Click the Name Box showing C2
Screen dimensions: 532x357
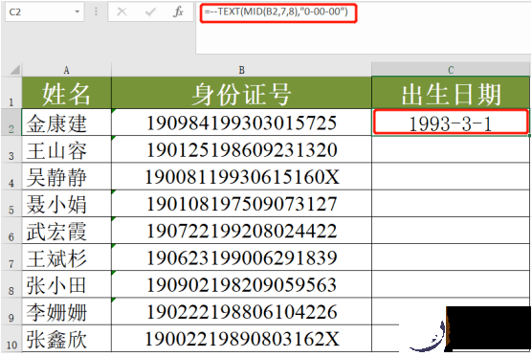(x=44, y=11)
